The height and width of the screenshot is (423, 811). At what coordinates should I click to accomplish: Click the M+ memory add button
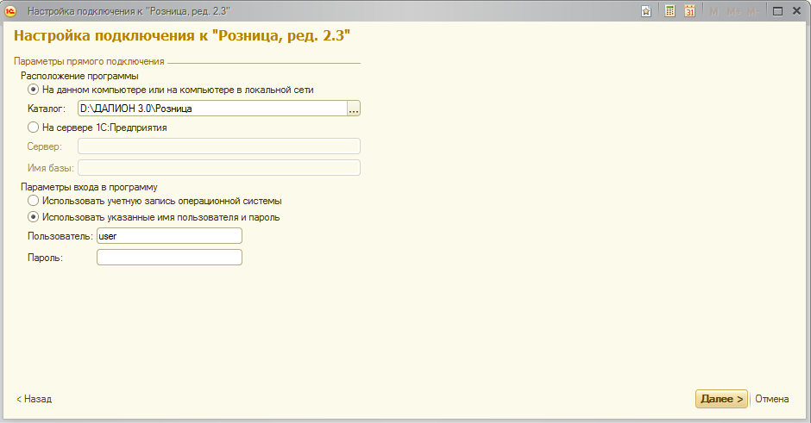click(x=734, y=11)
